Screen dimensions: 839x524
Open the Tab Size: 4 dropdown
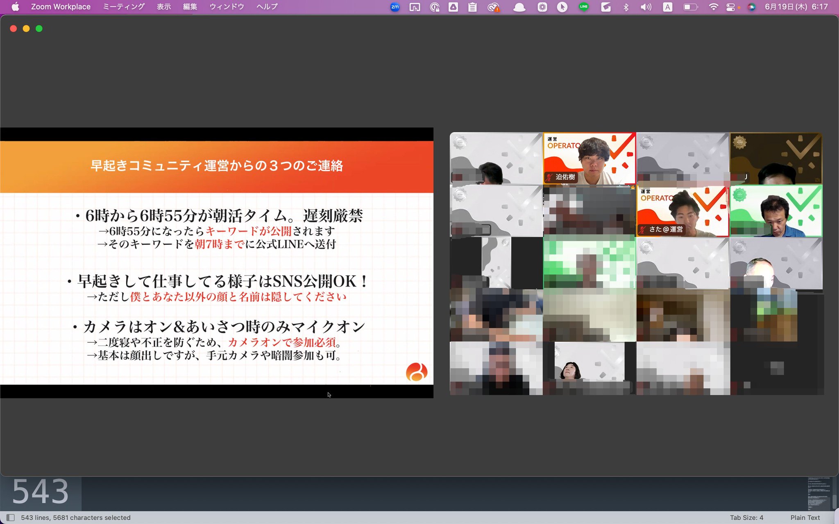point(746,517)
